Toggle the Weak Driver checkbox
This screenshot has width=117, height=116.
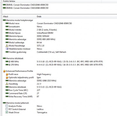tap(7, 112)
